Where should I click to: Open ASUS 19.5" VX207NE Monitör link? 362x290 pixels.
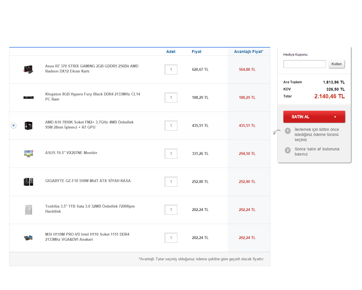point(71,153)
